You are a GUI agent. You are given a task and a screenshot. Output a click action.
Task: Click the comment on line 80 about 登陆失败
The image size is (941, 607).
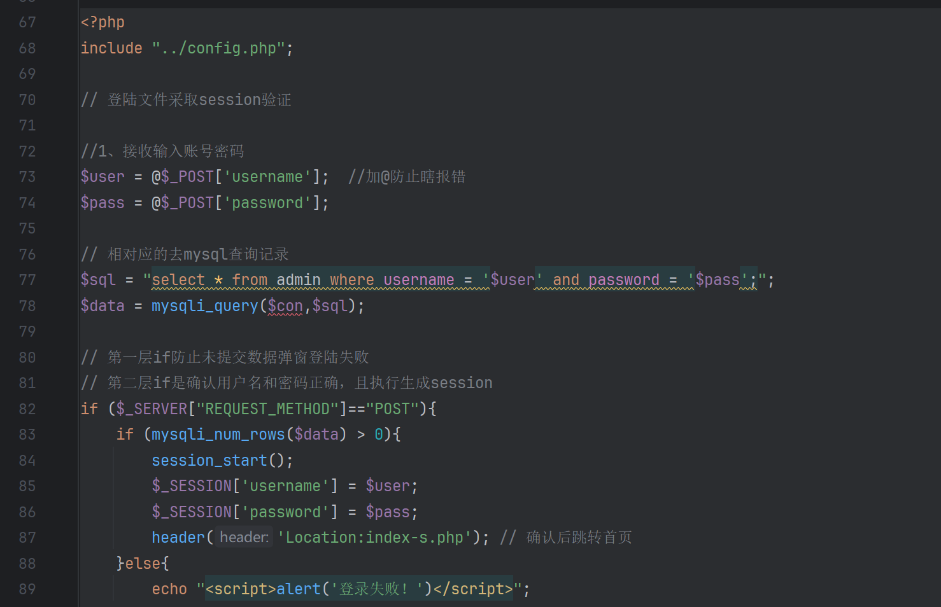coord(225,358)
